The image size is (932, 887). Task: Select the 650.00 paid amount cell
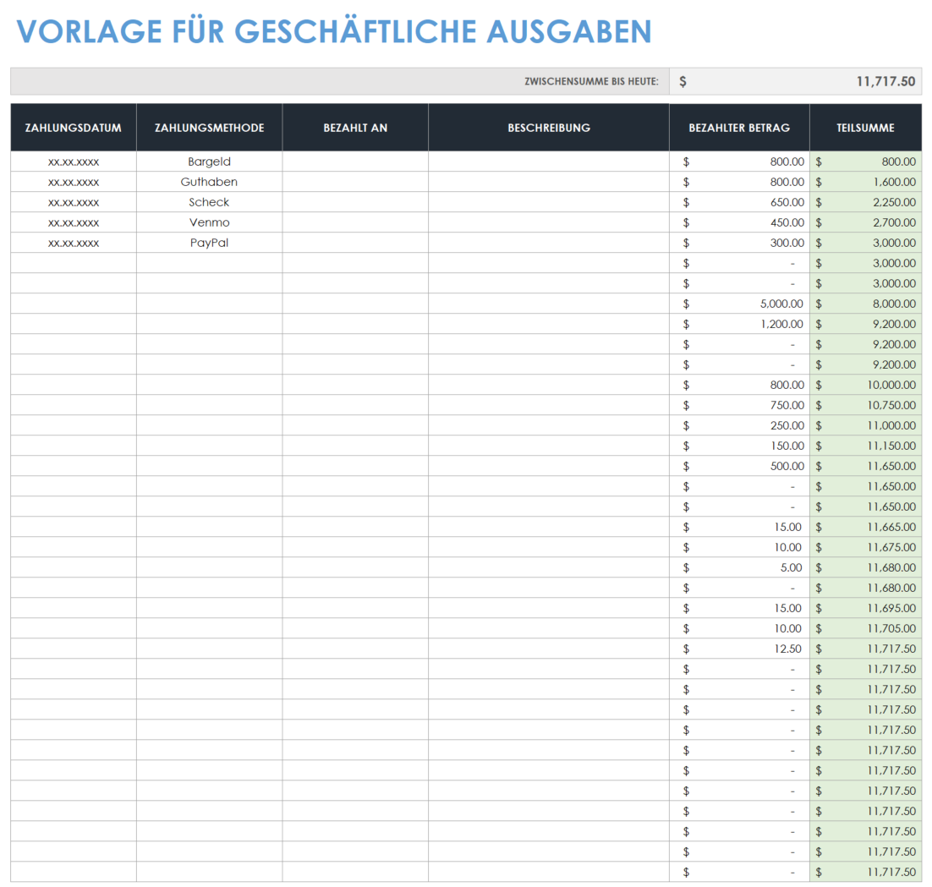pos(739,202)
